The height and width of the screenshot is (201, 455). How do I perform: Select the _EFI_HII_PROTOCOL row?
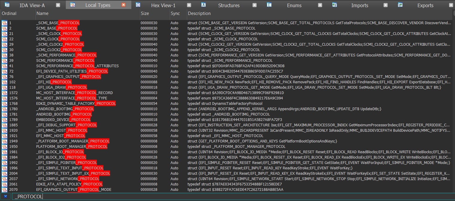(x=54, y=82)
